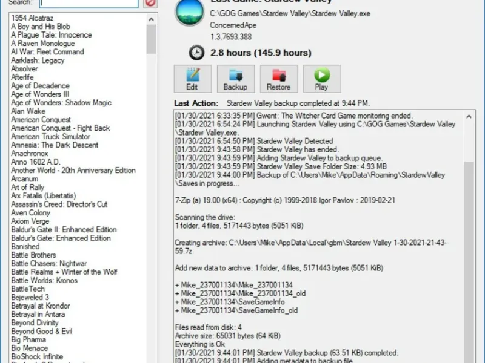Screen dimensions: 485x363
Task: Click the Stardew Valley executable path text
Action: (x=290, y=13)
